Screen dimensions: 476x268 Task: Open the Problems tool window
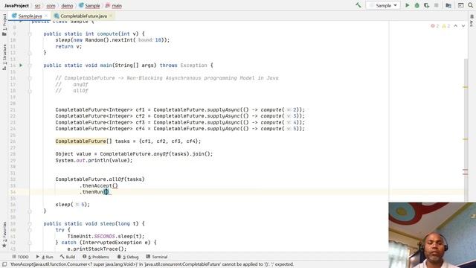(96, 257)
